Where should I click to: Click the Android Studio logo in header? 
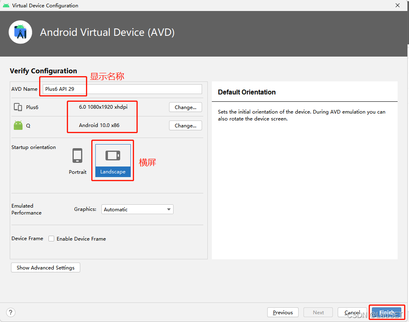20,32
